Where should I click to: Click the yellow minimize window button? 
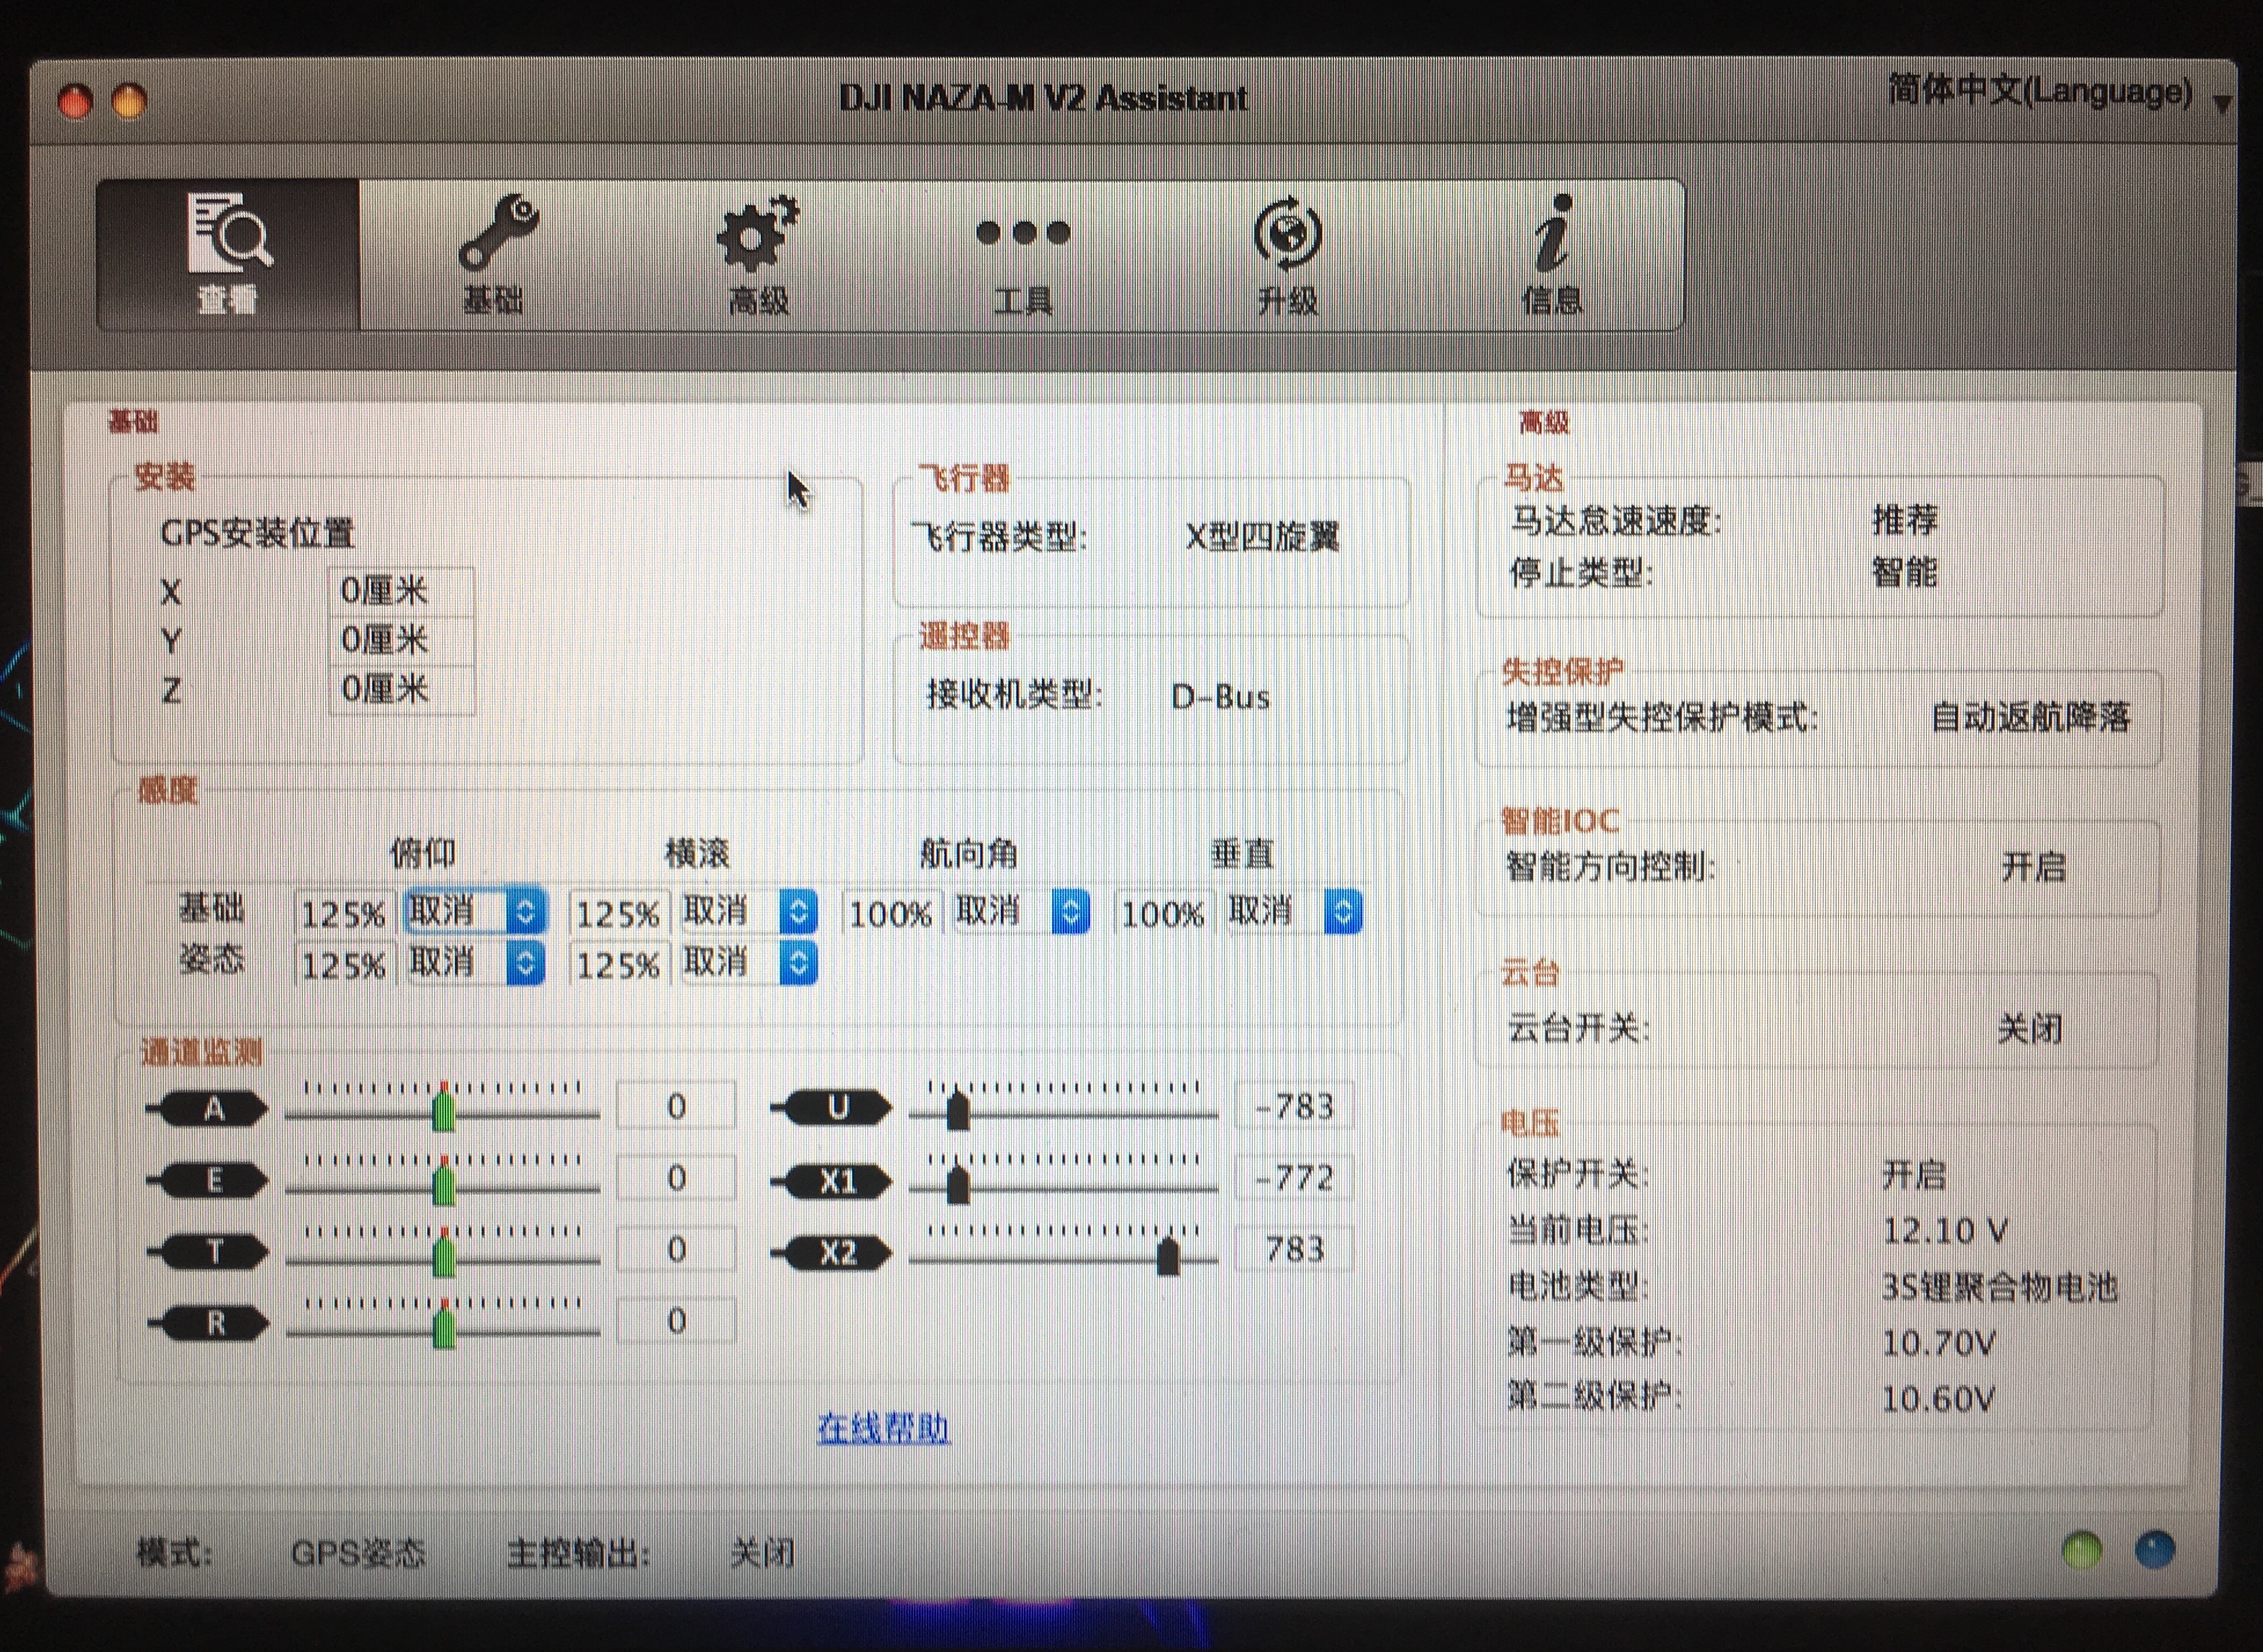click(x=130, y=101)
